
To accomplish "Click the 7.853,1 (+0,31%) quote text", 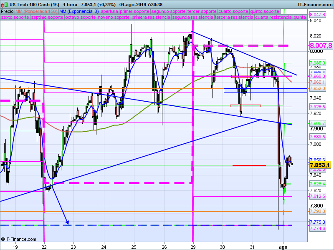I will tap(99, 5).
